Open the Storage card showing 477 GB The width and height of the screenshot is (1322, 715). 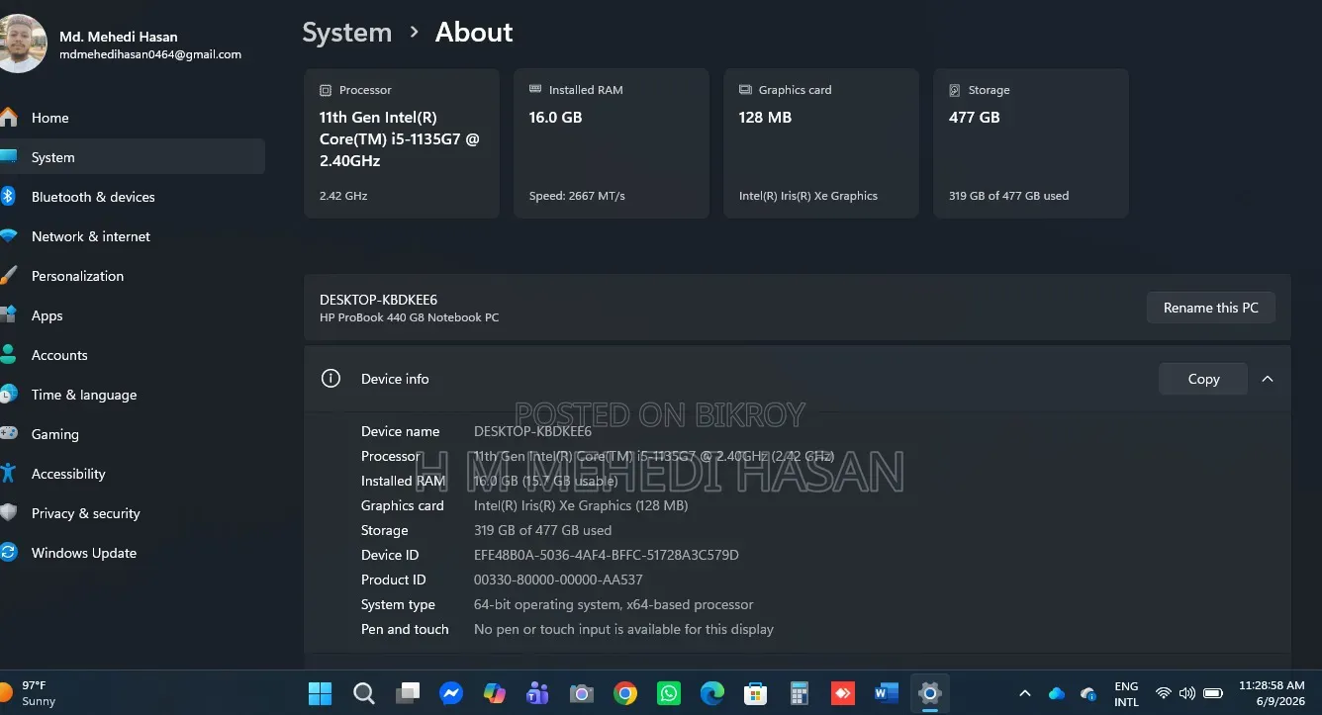1031,143
